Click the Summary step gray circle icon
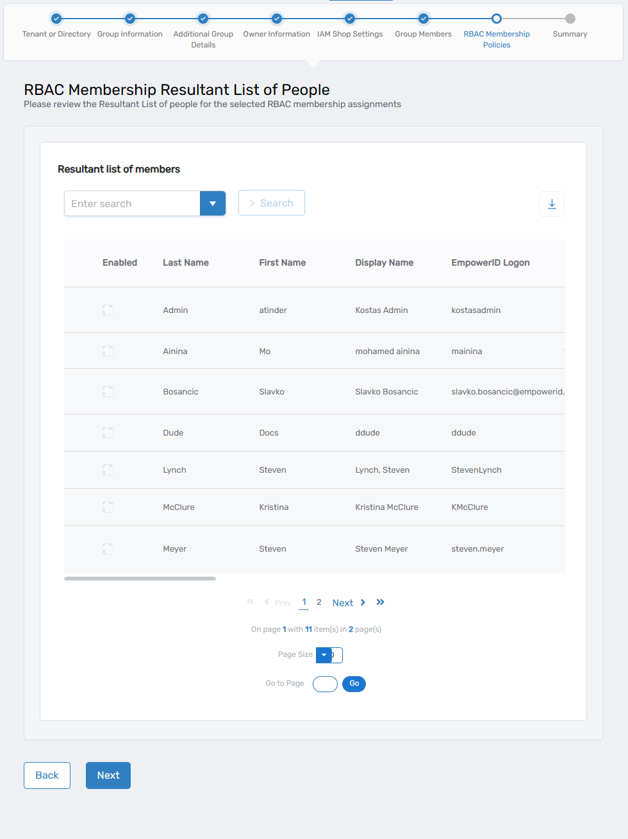628x839 pixels. click(x=570, y=19)
